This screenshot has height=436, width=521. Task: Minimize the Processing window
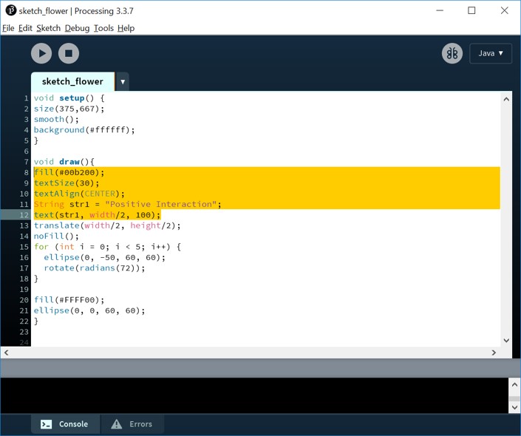tap(440, 10)
